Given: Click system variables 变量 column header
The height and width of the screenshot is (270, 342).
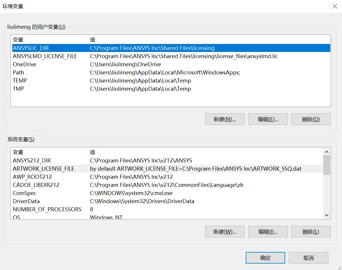Looking at the screenshot, I should click(x=50, y=152).
